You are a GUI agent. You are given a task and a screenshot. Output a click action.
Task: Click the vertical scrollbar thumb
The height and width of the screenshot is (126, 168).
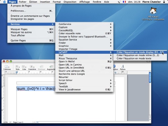(150, 78)
